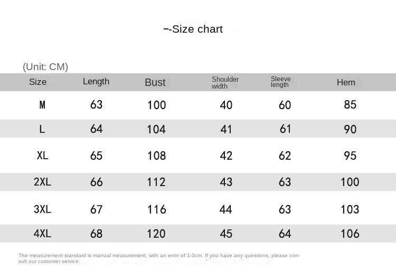Click shoulder width 43 in 2XL row
The image size is (396, 272).
click(x=226, y=182)
